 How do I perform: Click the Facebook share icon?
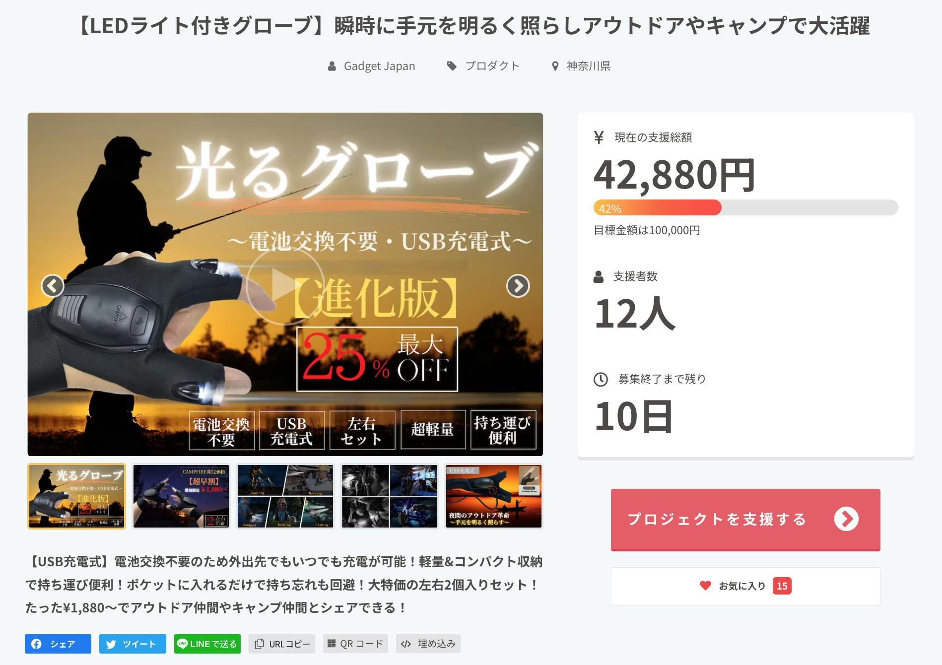(37, 644)
